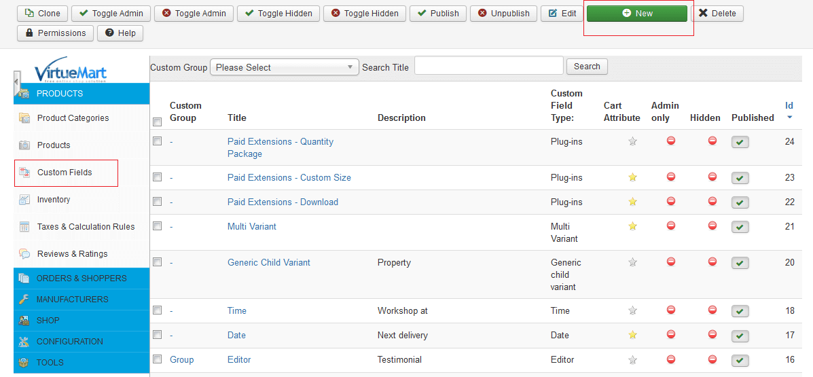Image resolution: width=813 pixels, height=377 pixels.
Task: Check the Paid Extensions - Quantity Package row
Action: click(x=157, y=141)
